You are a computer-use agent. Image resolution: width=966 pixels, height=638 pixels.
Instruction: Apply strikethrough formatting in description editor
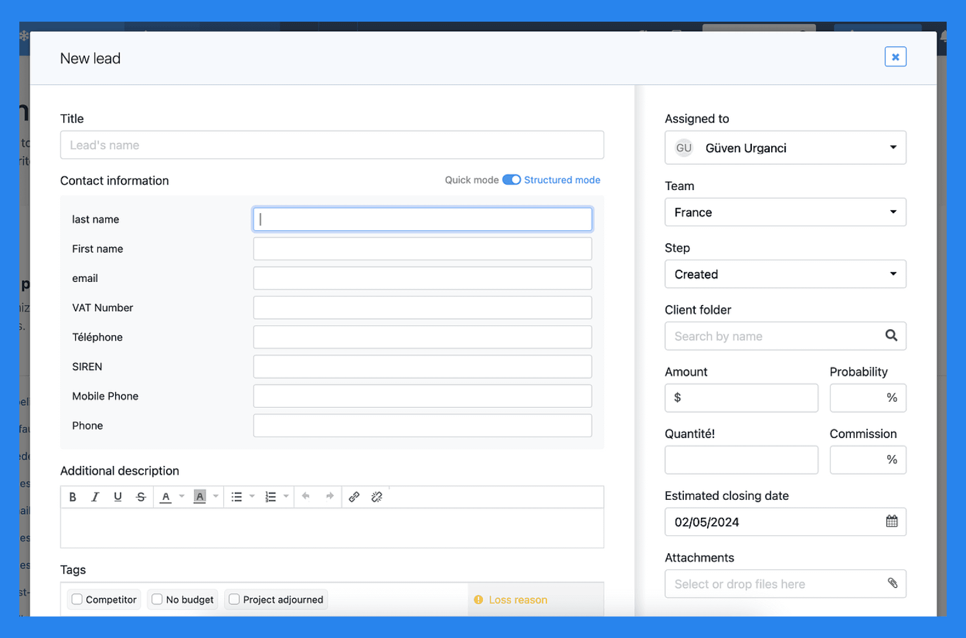141,497
